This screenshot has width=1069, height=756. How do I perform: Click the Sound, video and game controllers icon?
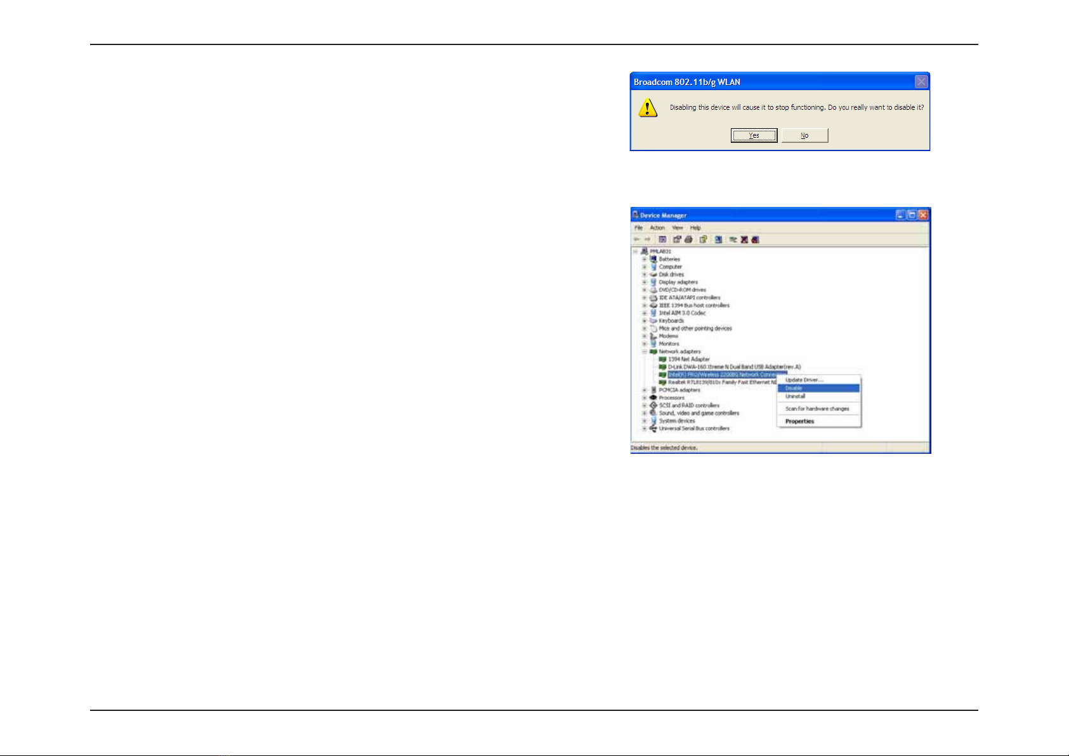coord(653,413)
